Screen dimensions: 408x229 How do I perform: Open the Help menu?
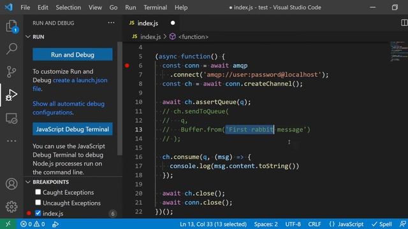(181, 8)
